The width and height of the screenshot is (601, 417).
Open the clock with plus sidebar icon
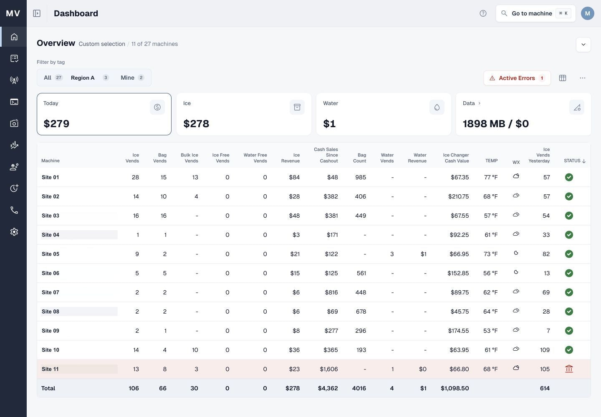pos(14,188)
